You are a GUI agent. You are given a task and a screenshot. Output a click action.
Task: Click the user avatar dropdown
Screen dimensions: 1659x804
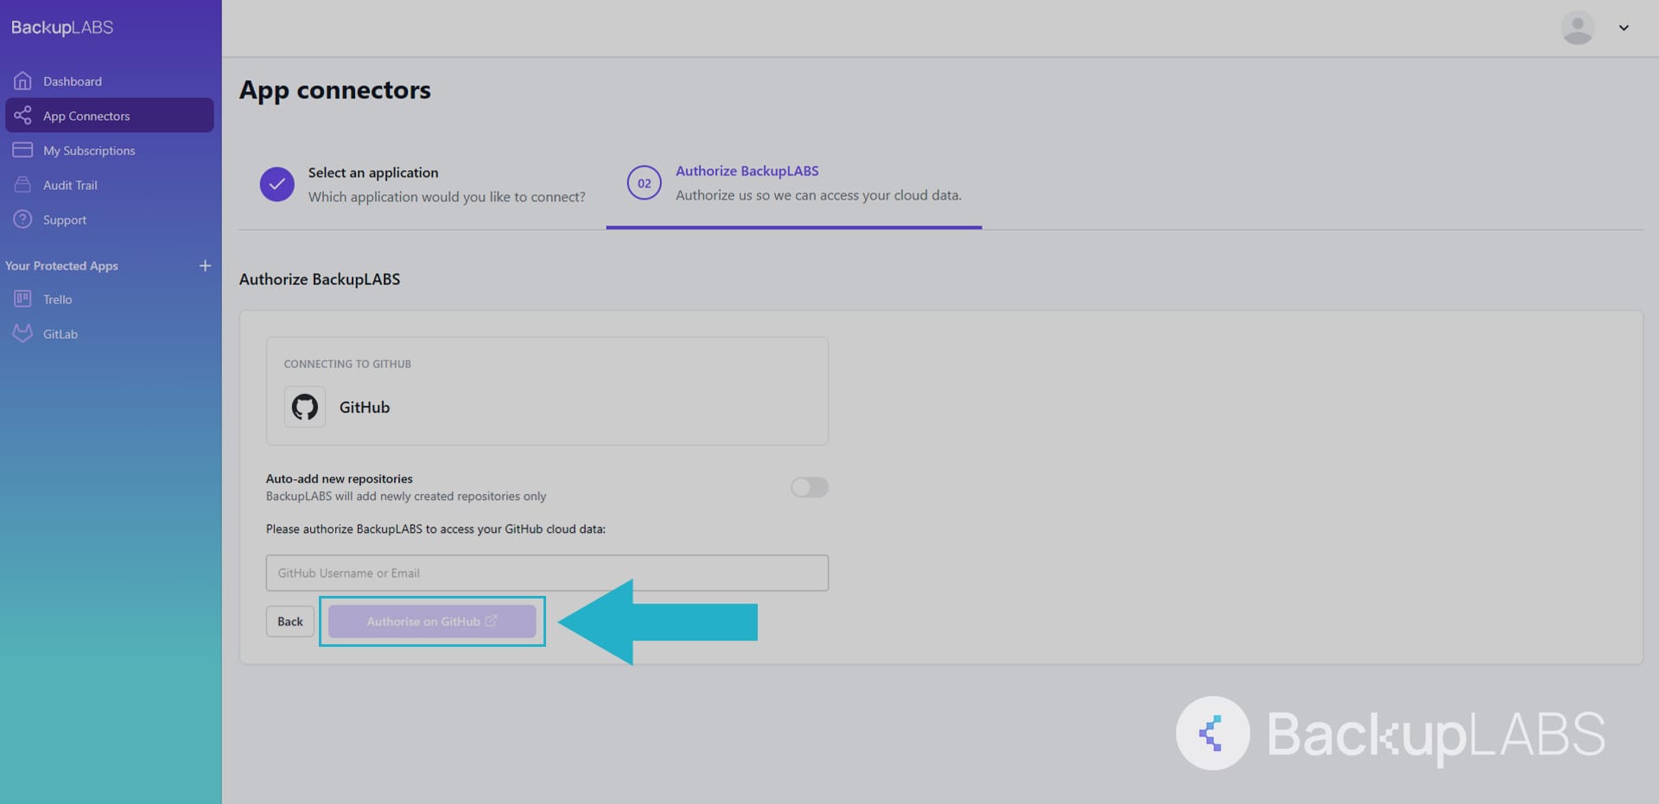(x=1578, y=28)
